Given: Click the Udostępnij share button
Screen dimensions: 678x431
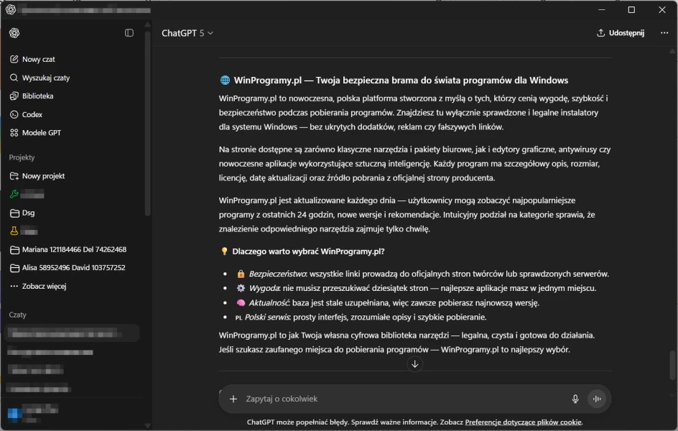Looking at the screenshot, I should [621, 33].
